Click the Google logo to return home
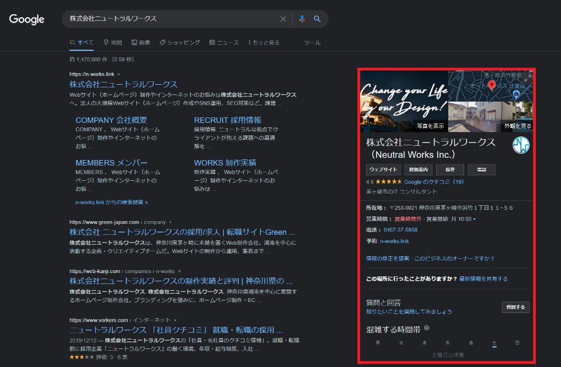561x367 pixels. point(26,19)
